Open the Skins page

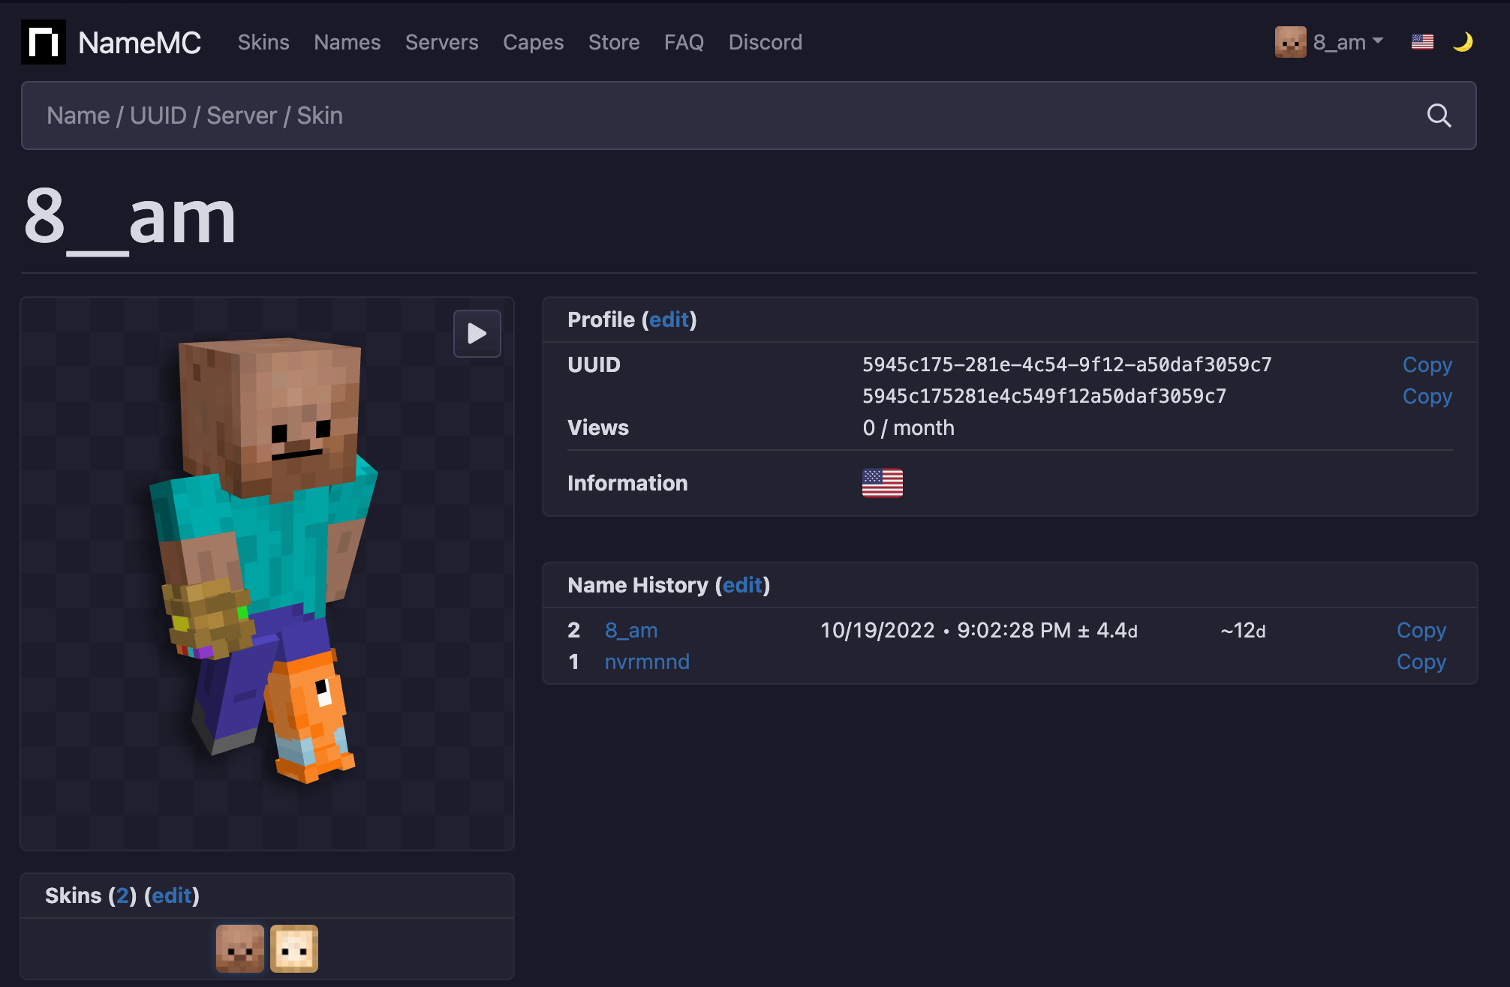pos(263,42)
